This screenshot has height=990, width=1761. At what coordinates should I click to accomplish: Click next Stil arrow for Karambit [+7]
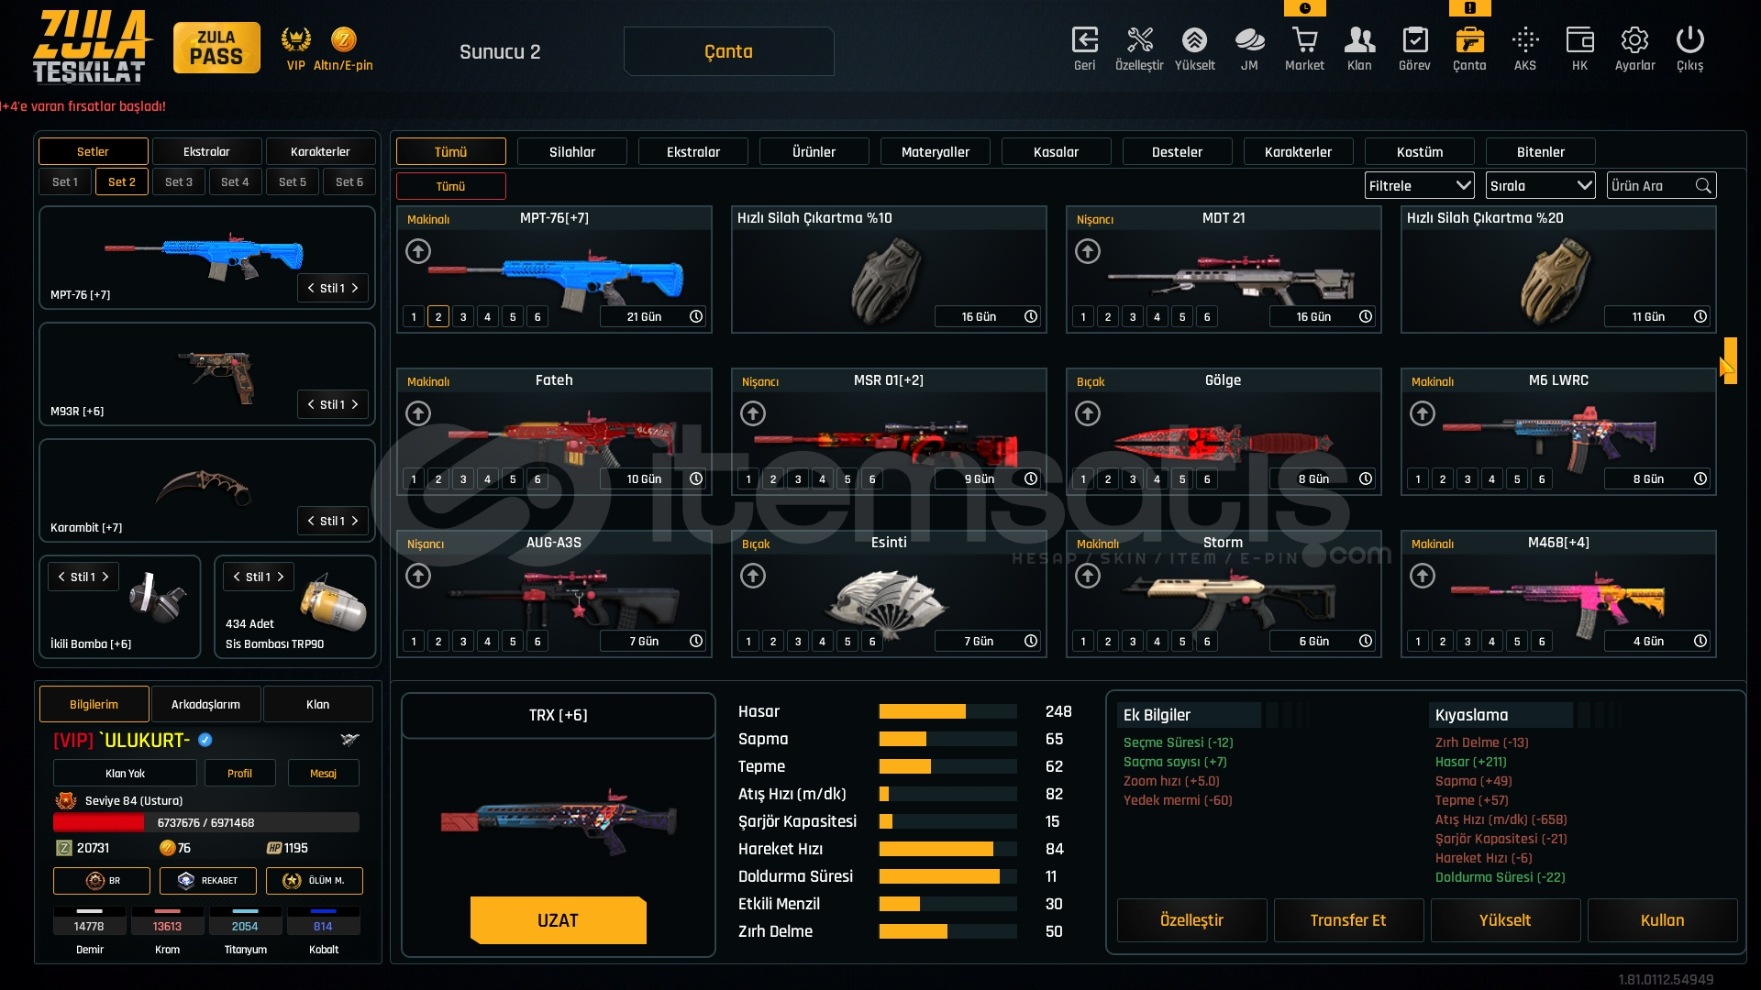(355, 521)
